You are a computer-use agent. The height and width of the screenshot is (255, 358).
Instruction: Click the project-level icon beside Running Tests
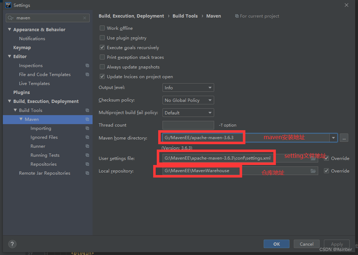(x=87, y=155)
